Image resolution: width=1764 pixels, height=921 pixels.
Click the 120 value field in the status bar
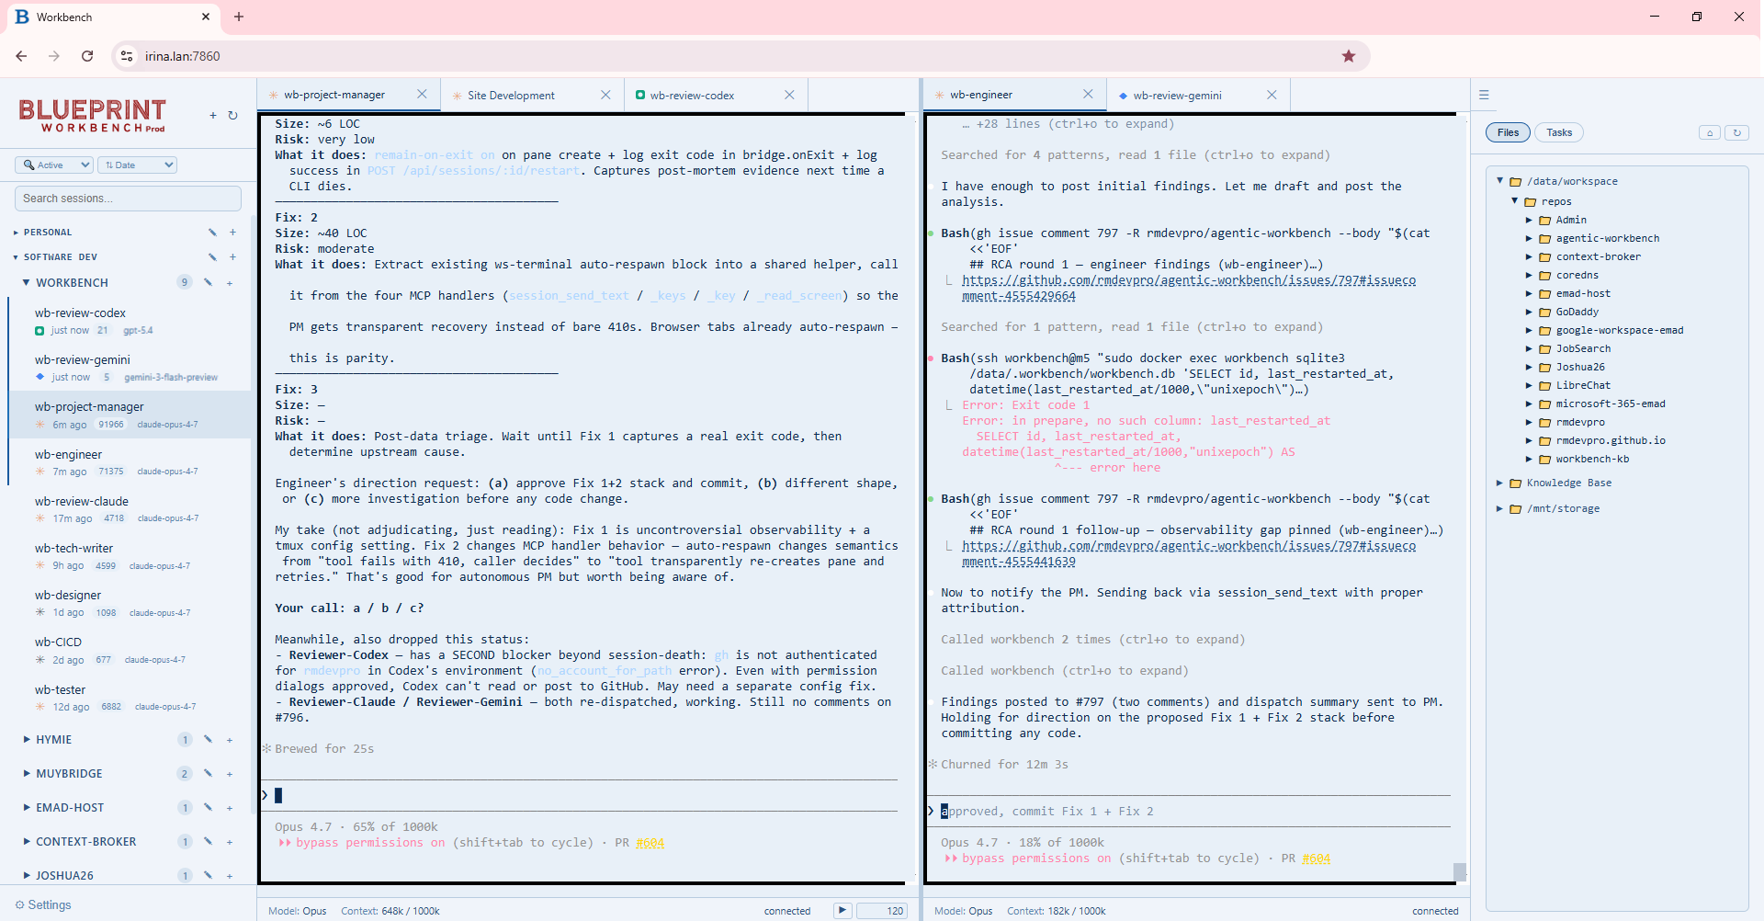(882, 910)
